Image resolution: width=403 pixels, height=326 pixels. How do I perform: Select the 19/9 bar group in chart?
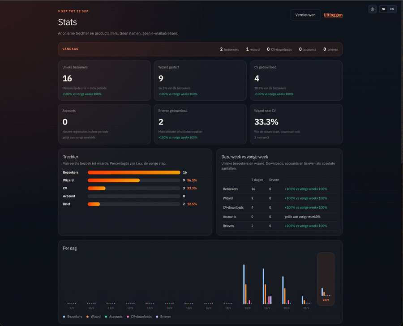click(x=267, y=286)
